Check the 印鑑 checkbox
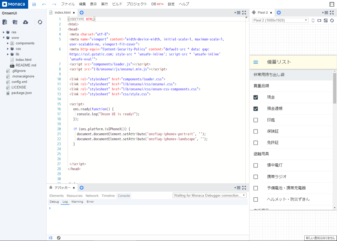Screen dimensions: 337x241 (256, 120)
